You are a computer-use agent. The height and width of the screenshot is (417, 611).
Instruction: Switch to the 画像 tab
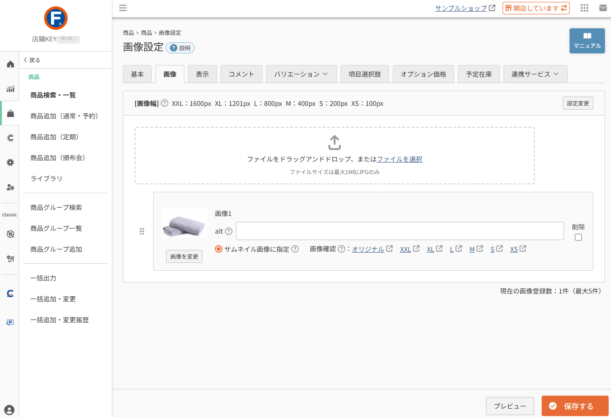[170, 74]
